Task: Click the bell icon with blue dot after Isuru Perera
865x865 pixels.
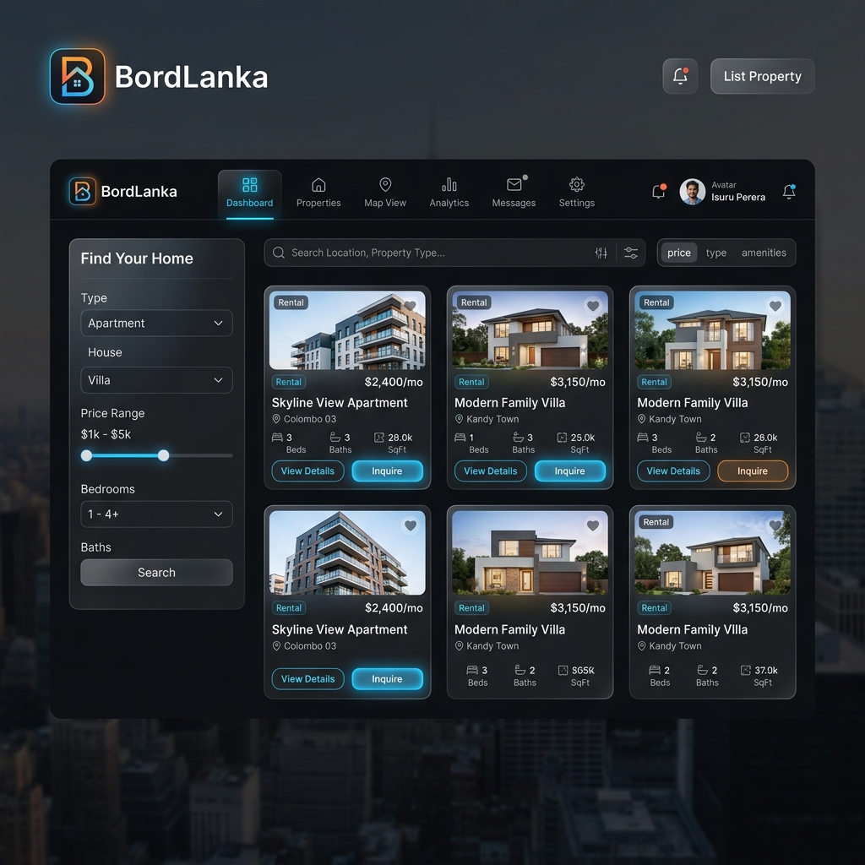Action: tap(789, 191)
